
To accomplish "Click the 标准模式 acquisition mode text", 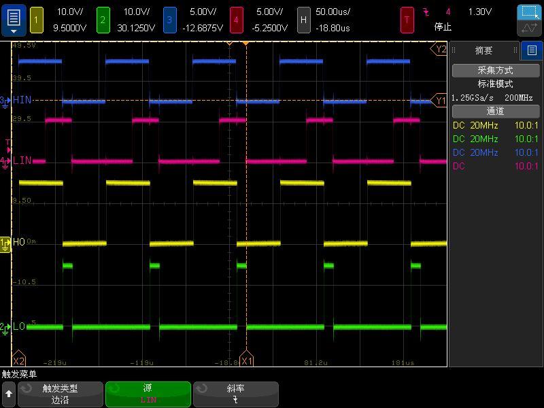I will click(x=496, y=84).
